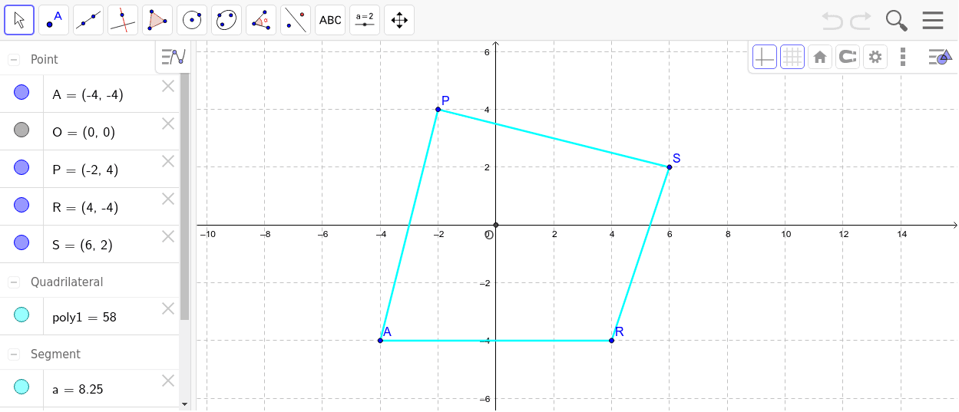Delete segment a with its X

(168, 381)
